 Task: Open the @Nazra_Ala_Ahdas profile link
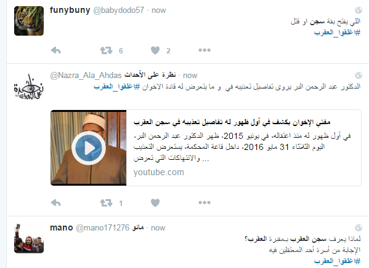pos(86,76)
